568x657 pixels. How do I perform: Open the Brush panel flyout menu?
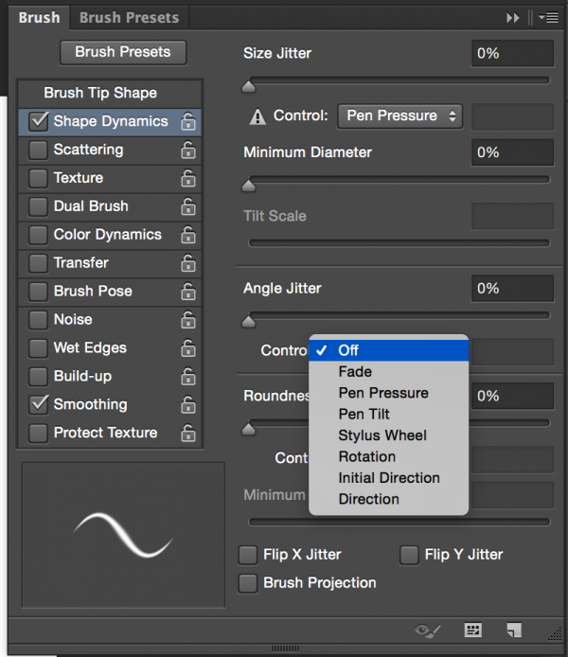point(546,17)
